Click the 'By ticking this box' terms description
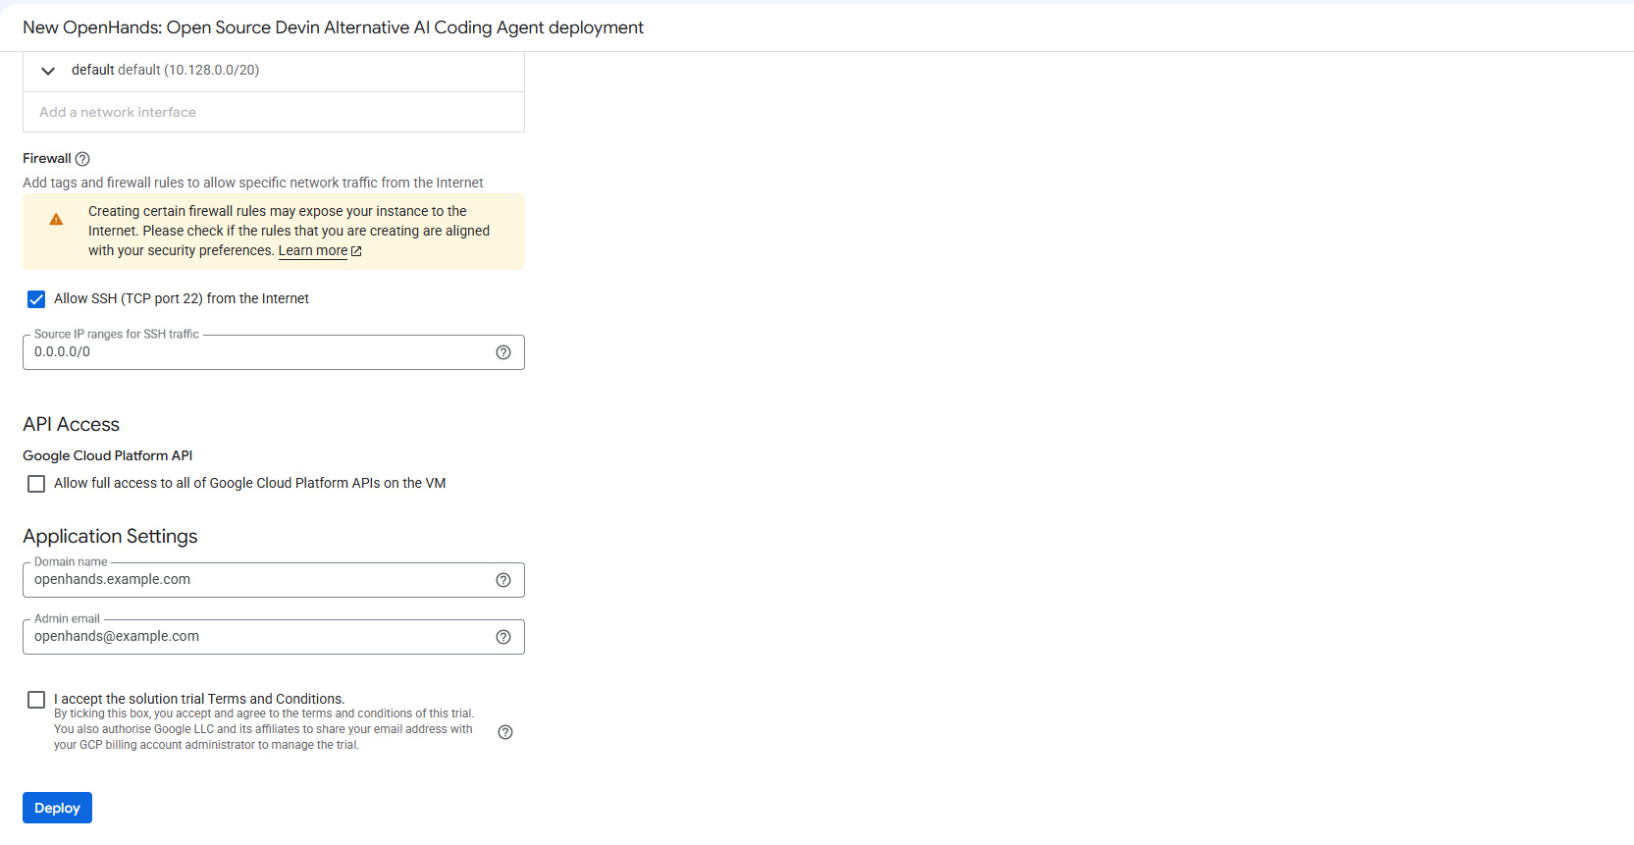This screenshot has height=845, width=1634. tap(264, 729)
